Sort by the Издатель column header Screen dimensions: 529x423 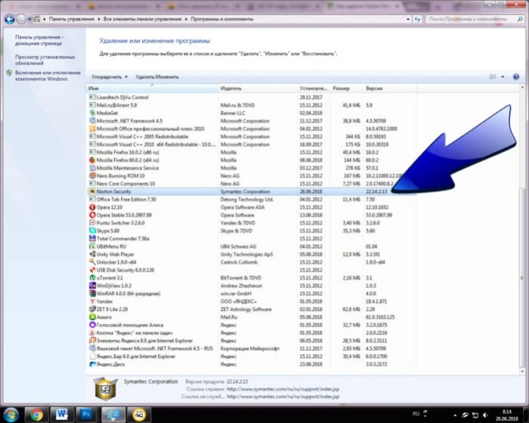pyautogui.click(x=258, y=89)
